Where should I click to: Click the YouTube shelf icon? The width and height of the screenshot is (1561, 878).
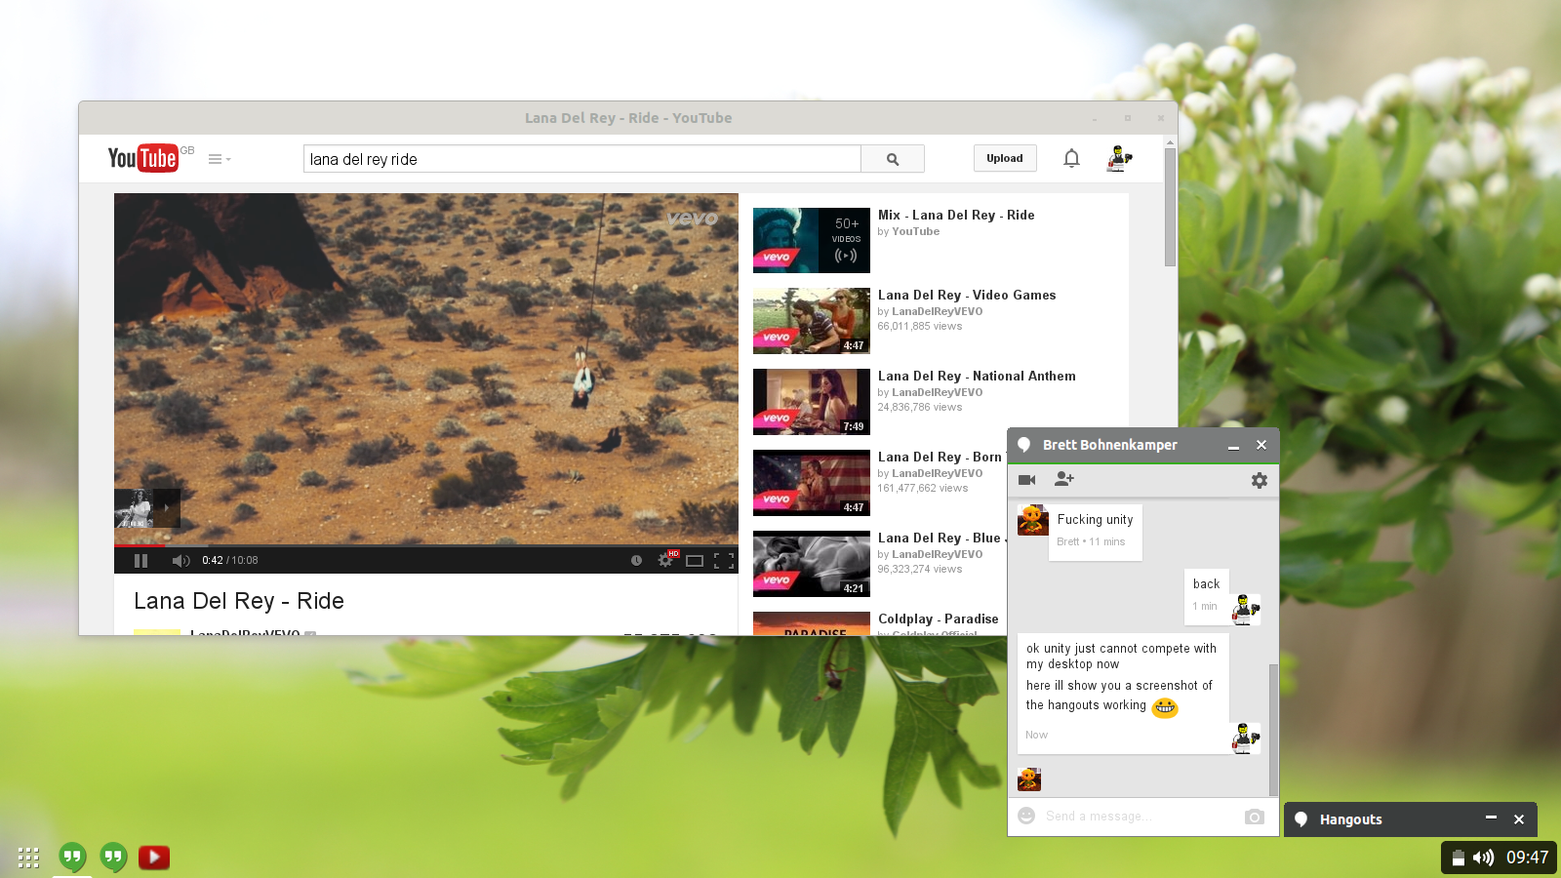pos(154,858)
